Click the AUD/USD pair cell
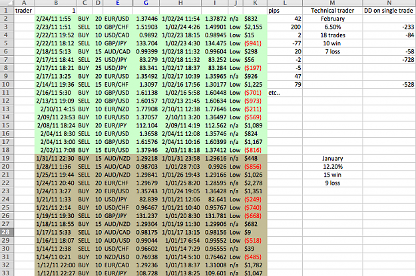This screenshot has width=416, height=276. pos(118,241)
